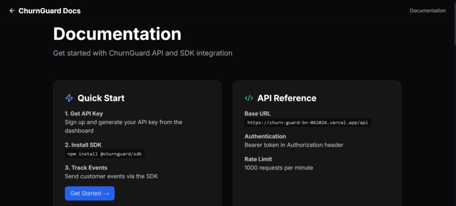The image size is (456, 206).
Task: Click the "3. Track Events" step
Action: tap(86, 168)
